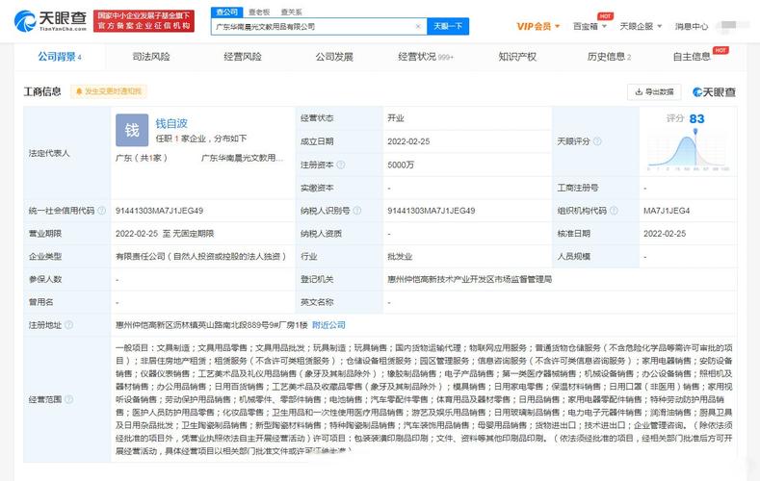Open the 广东华南晨光文教用... company link
This screenshot has width=760, height=481.
point(242,158)
